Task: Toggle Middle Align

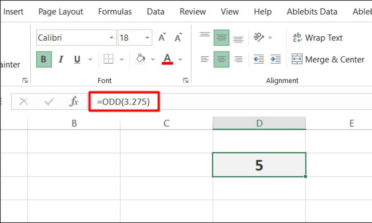Action: (221, 38)
